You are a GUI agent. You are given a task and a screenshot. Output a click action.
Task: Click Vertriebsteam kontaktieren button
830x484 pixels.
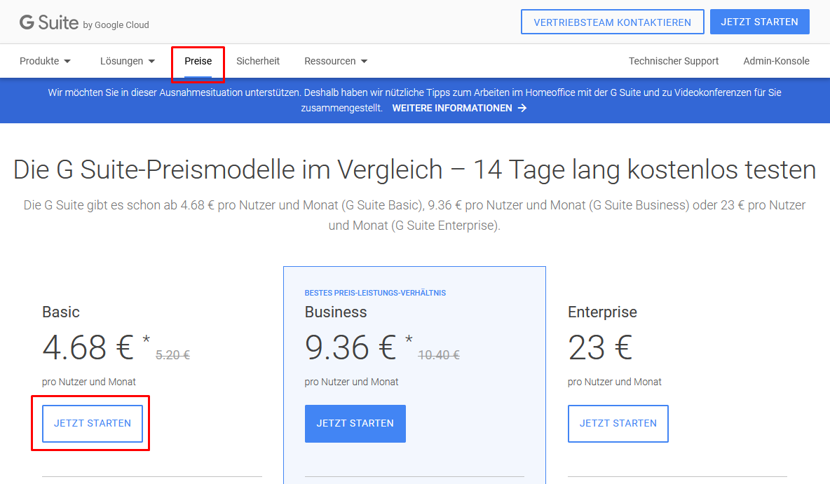613,22
